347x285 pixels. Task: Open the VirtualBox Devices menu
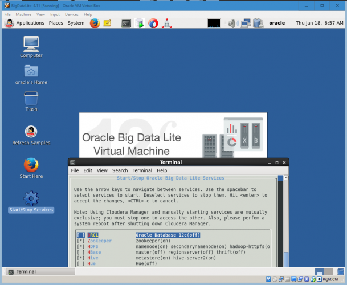point(72,14)
